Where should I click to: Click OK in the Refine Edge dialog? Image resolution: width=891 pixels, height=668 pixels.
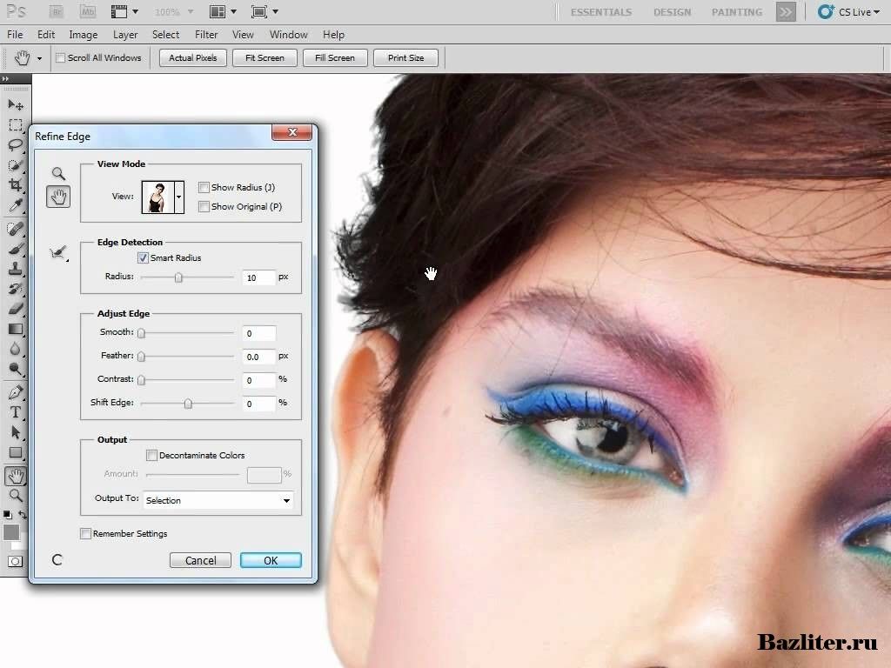point(271,560)
